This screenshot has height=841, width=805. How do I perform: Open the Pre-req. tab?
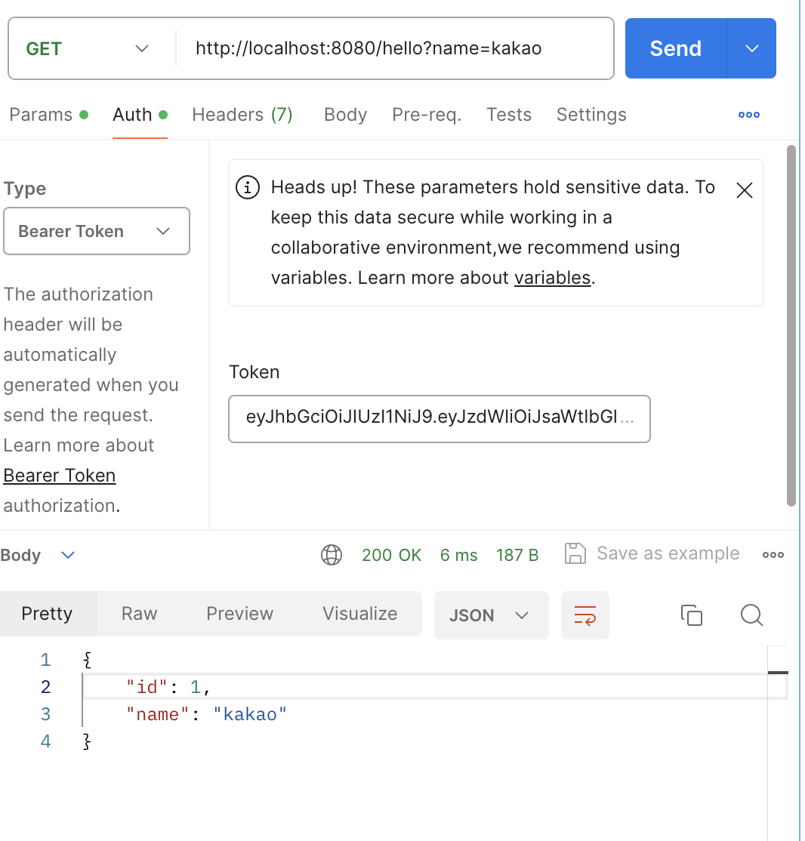[x=427, y=115]
